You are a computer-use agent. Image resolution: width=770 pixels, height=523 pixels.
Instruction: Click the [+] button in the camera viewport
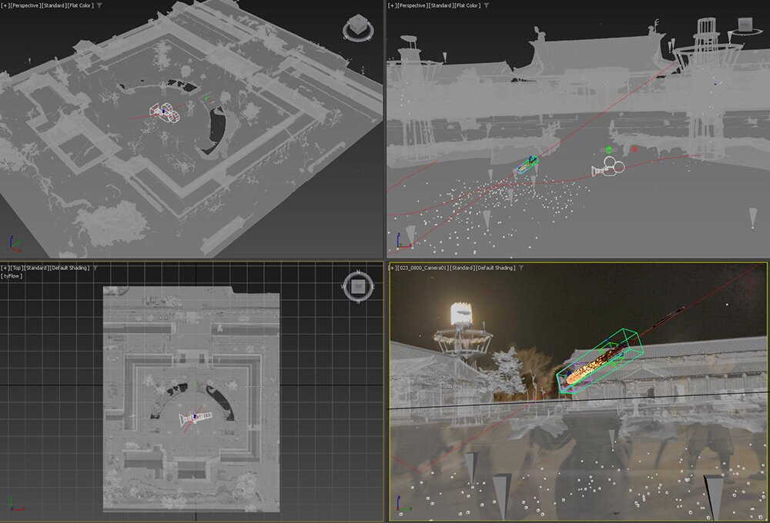(x=393, y=268)
